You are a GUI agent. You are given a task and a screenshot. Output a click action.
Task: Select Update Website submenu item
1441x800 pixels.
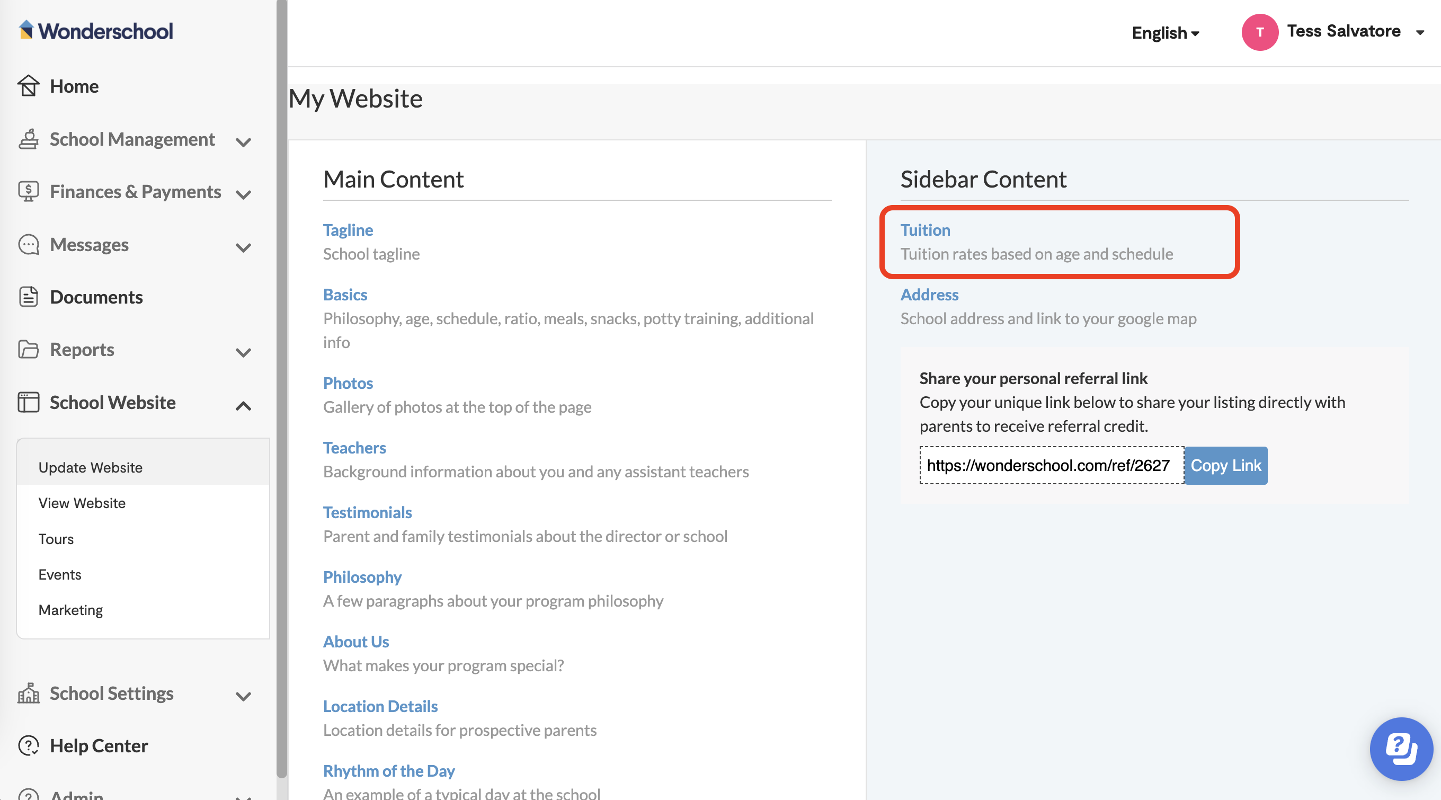coord(143,467)
